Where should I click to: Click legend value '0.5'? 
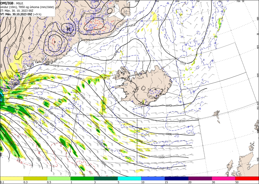[49, 182]
